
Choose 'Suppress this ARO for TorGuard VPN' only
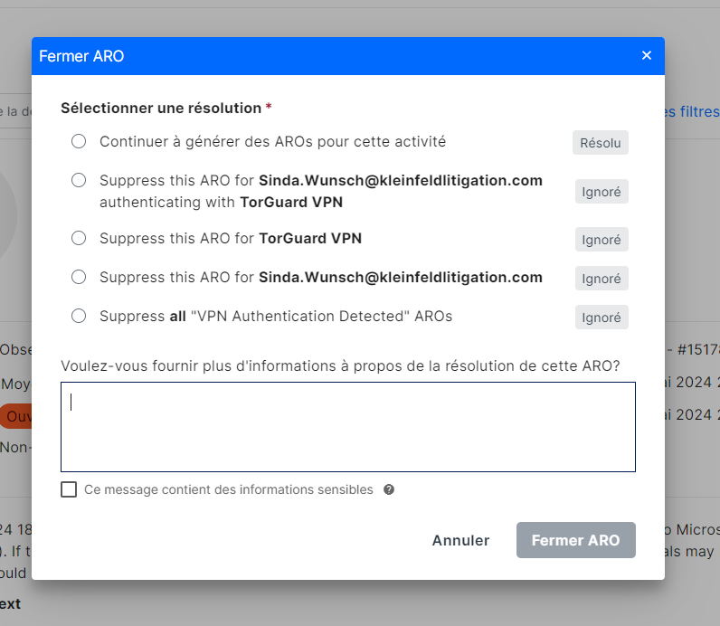[x=79, y=238]
